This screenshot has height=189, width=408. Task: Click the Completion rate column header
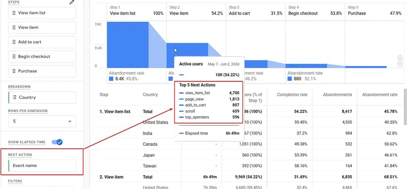click(292, 95)
